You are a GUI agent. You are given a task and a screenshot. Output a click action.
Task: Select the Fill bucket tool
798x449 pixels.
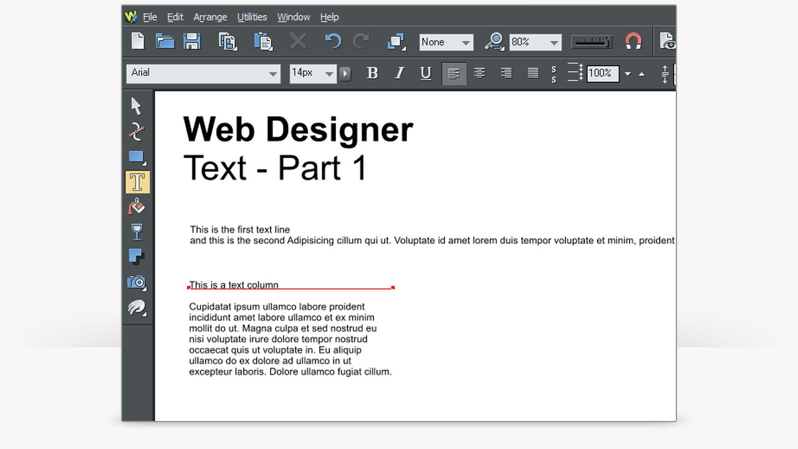(x=137, y=206)
